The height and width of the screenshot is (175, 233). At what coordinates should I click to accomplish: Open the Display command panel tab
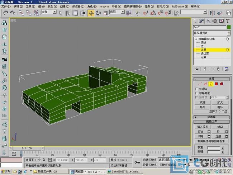pos(222,21)
